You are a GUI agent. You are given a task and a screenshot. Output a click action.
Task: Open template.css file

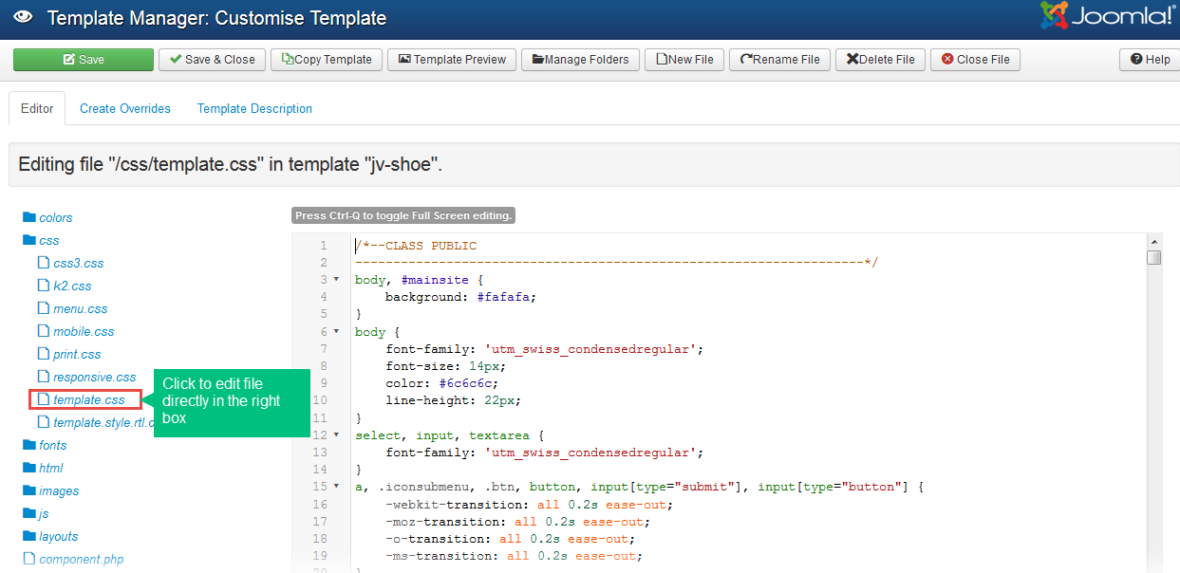85,399
